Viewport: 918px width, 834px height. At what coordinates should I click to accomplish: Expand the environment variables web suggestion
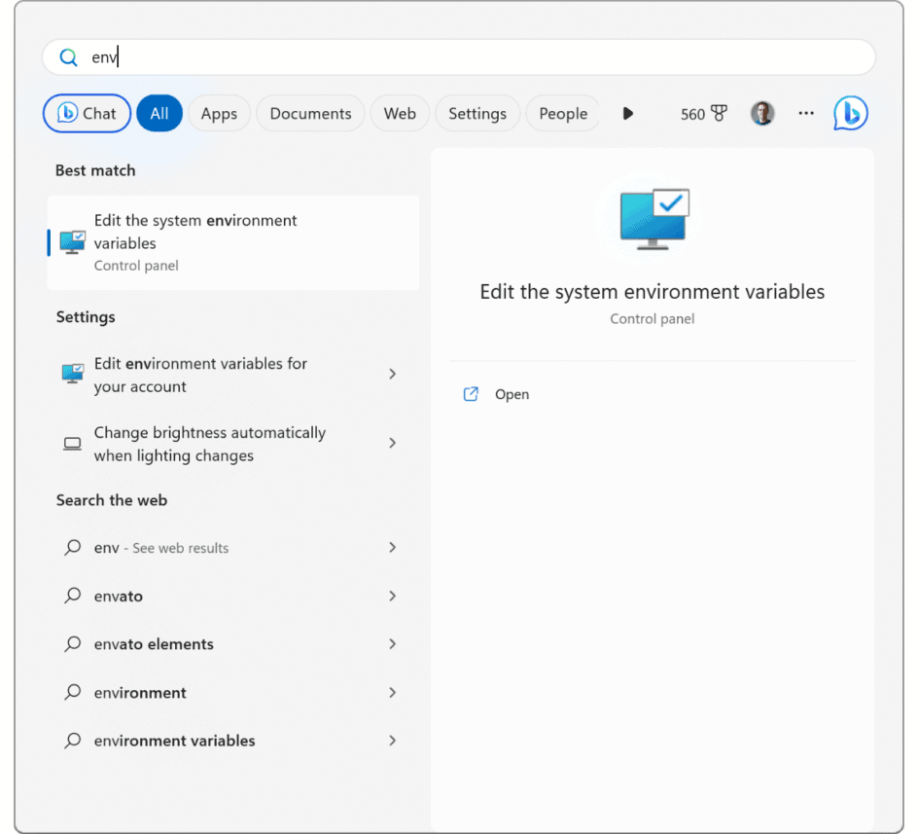pos(392,740)
